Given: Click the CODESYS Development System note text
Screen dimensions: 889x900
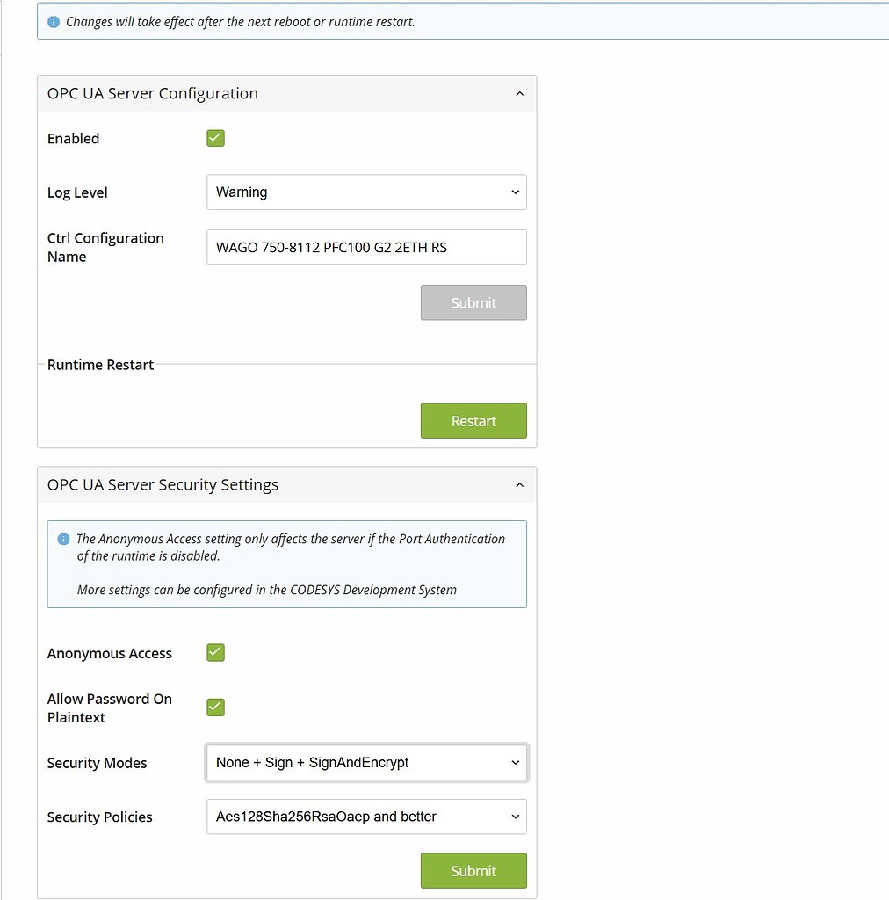Looking at the screenshot, I should [x=266, y=590].
